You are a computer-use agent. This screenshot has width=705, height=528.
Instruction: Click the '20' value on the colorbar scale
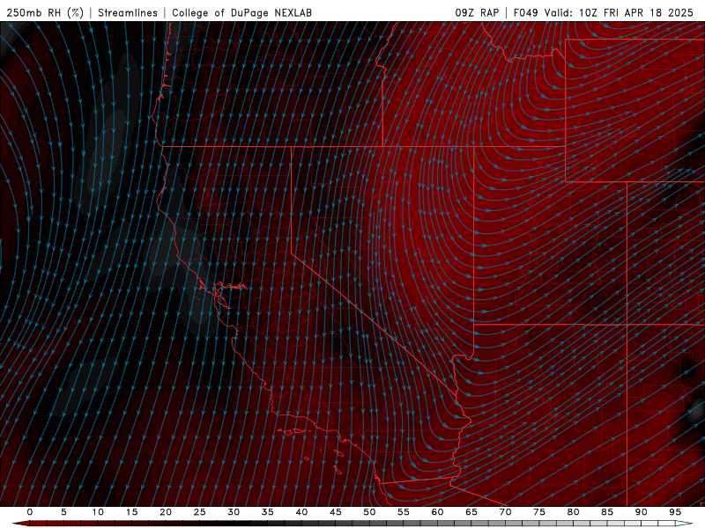click(x=166, y=512)
